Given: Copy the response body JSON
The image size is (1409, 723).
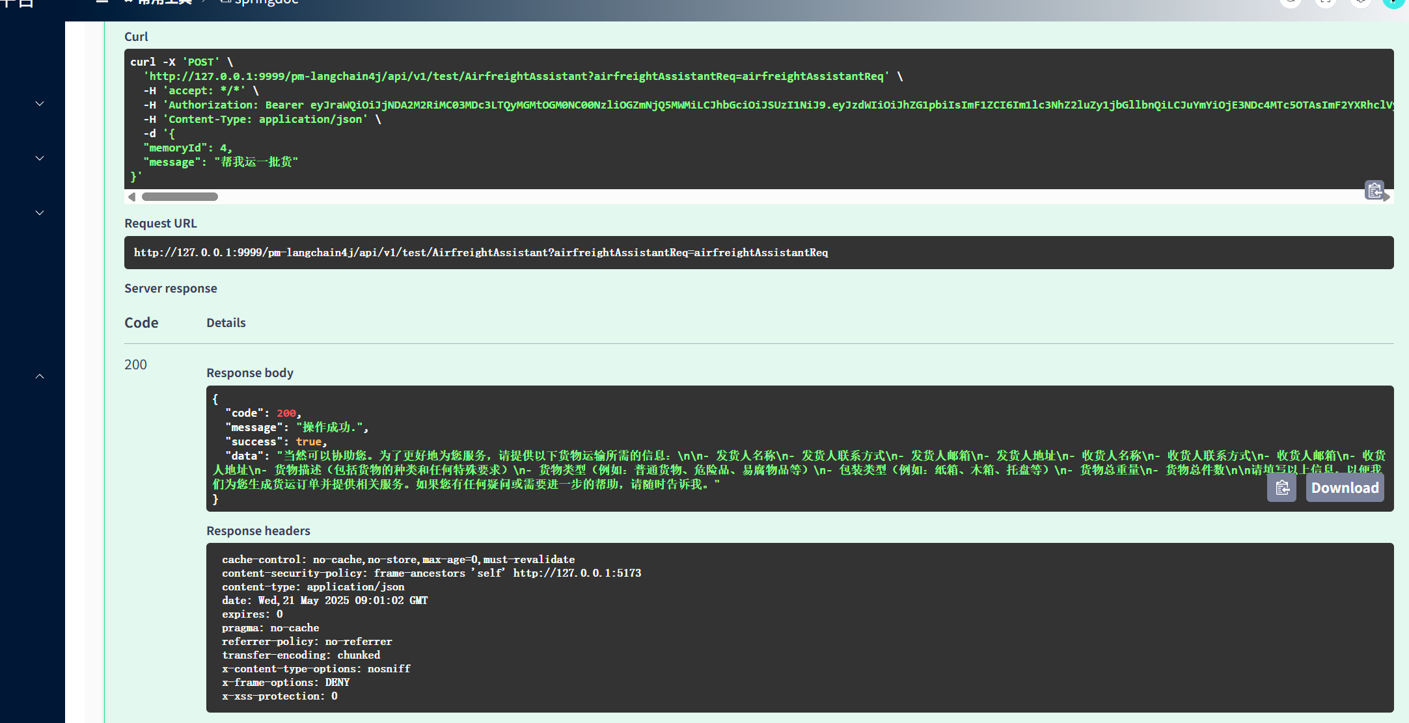Looking at the screenshot, I should point(1281,488).
